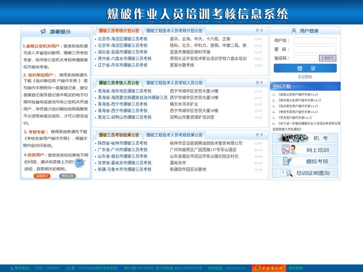Click the blue 登录 login button
This screenshot has height=272, width=363.
coord(305,68)
